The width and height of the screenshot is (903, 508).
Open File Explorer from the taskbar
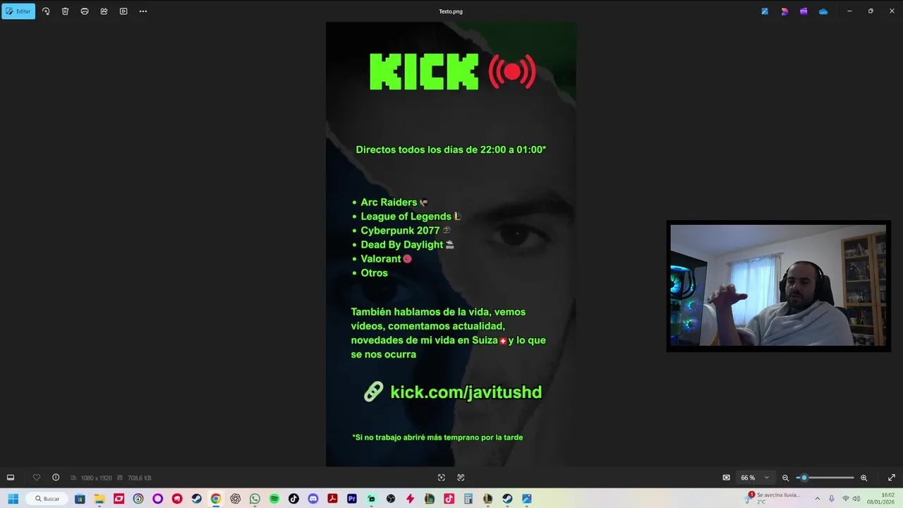[99, 499]
